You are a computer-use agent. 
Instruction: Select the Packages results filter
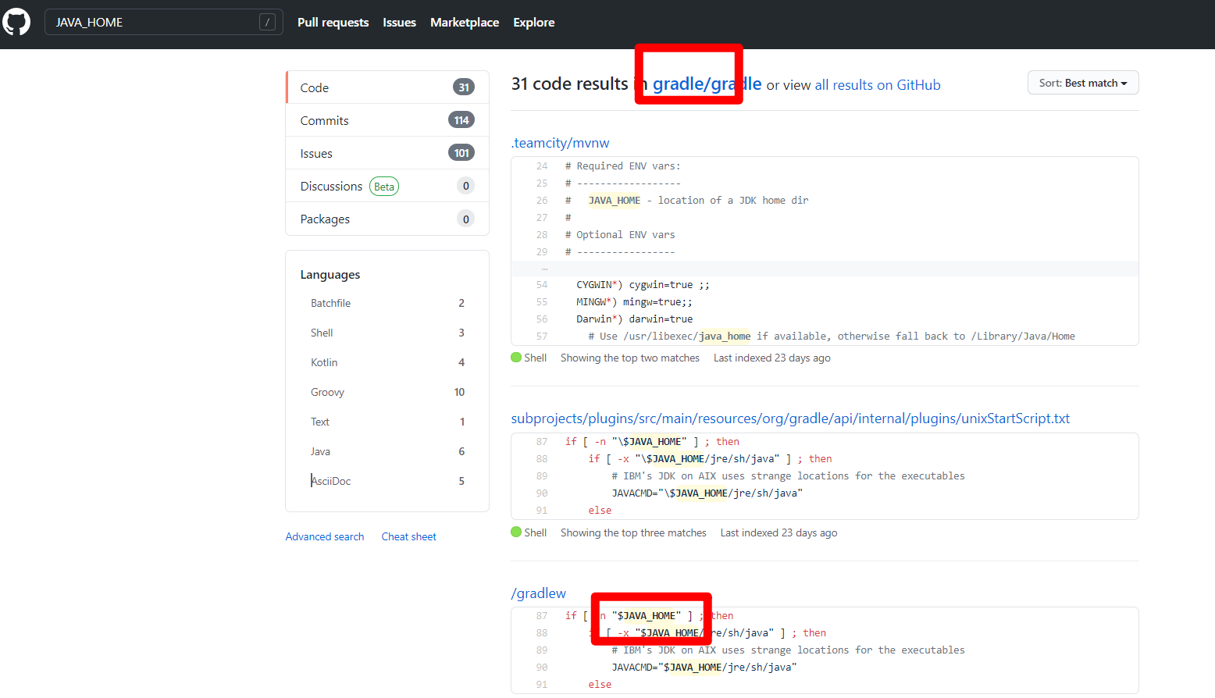tap(387, 219)
